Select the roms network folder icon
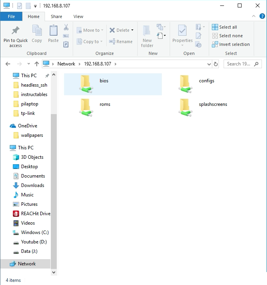Viewport: 267px width, 285px height. tap(86, 107)
